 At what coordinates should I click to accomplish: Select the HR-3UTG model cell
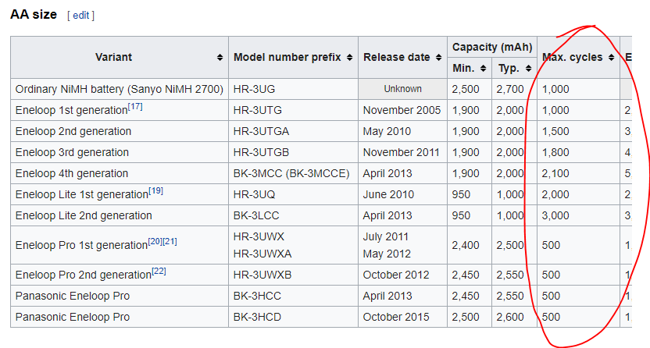(293, 110)
